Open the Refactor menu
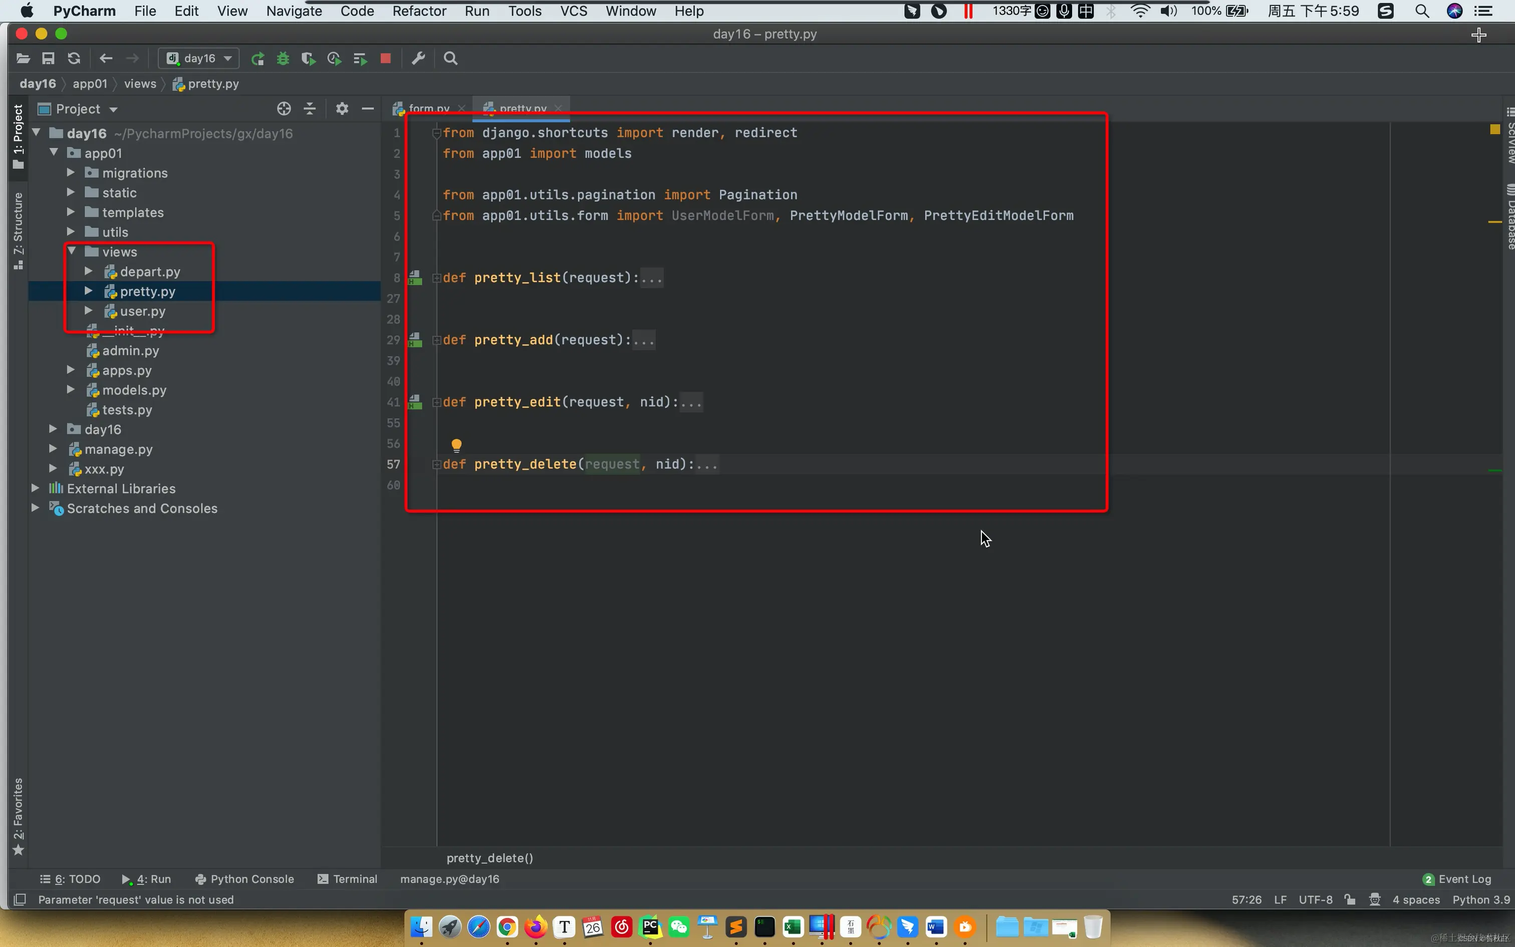Image resolution: width=1515 pixels, height=947 pixels. pos(419,11)
